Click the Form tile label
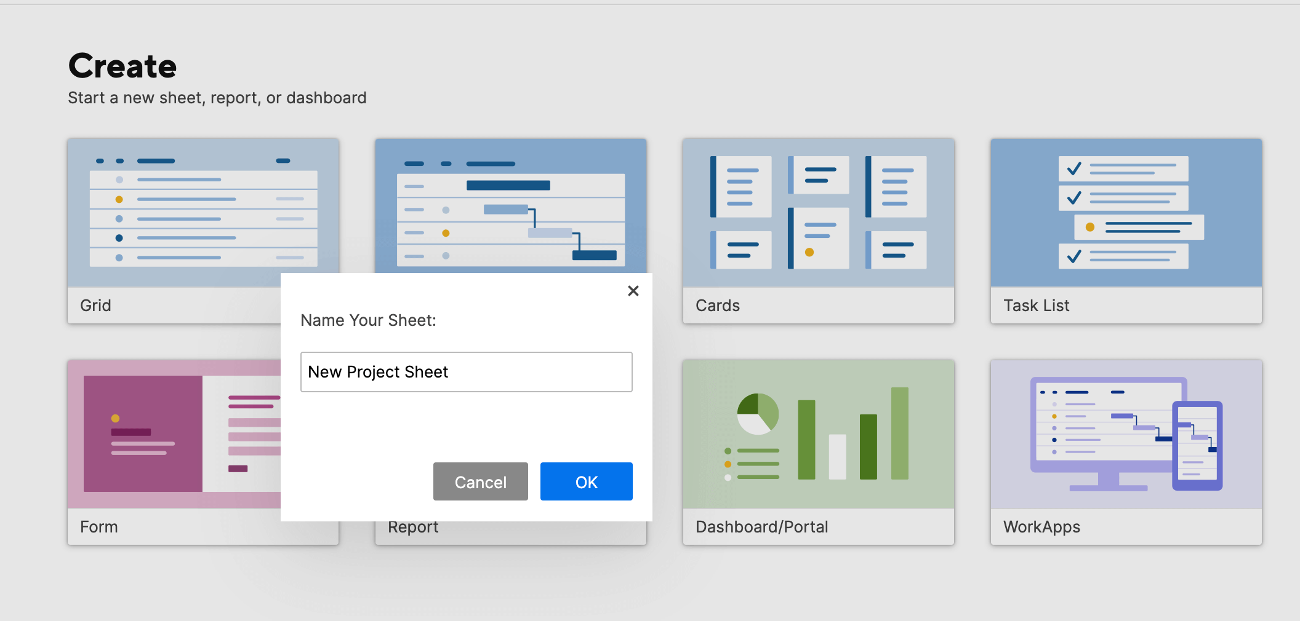 click(99, 527)
